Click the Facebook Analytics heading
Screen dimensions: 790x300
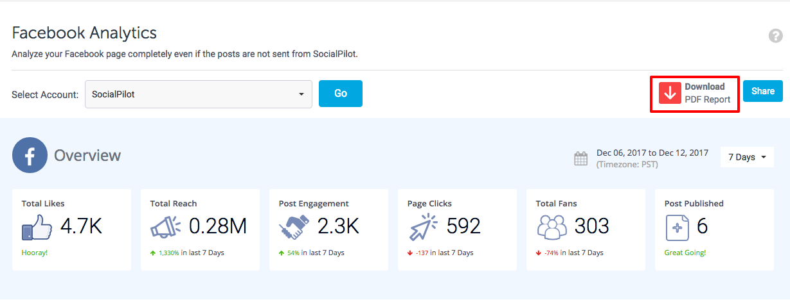pyautogui.click(x=84, y=33)
